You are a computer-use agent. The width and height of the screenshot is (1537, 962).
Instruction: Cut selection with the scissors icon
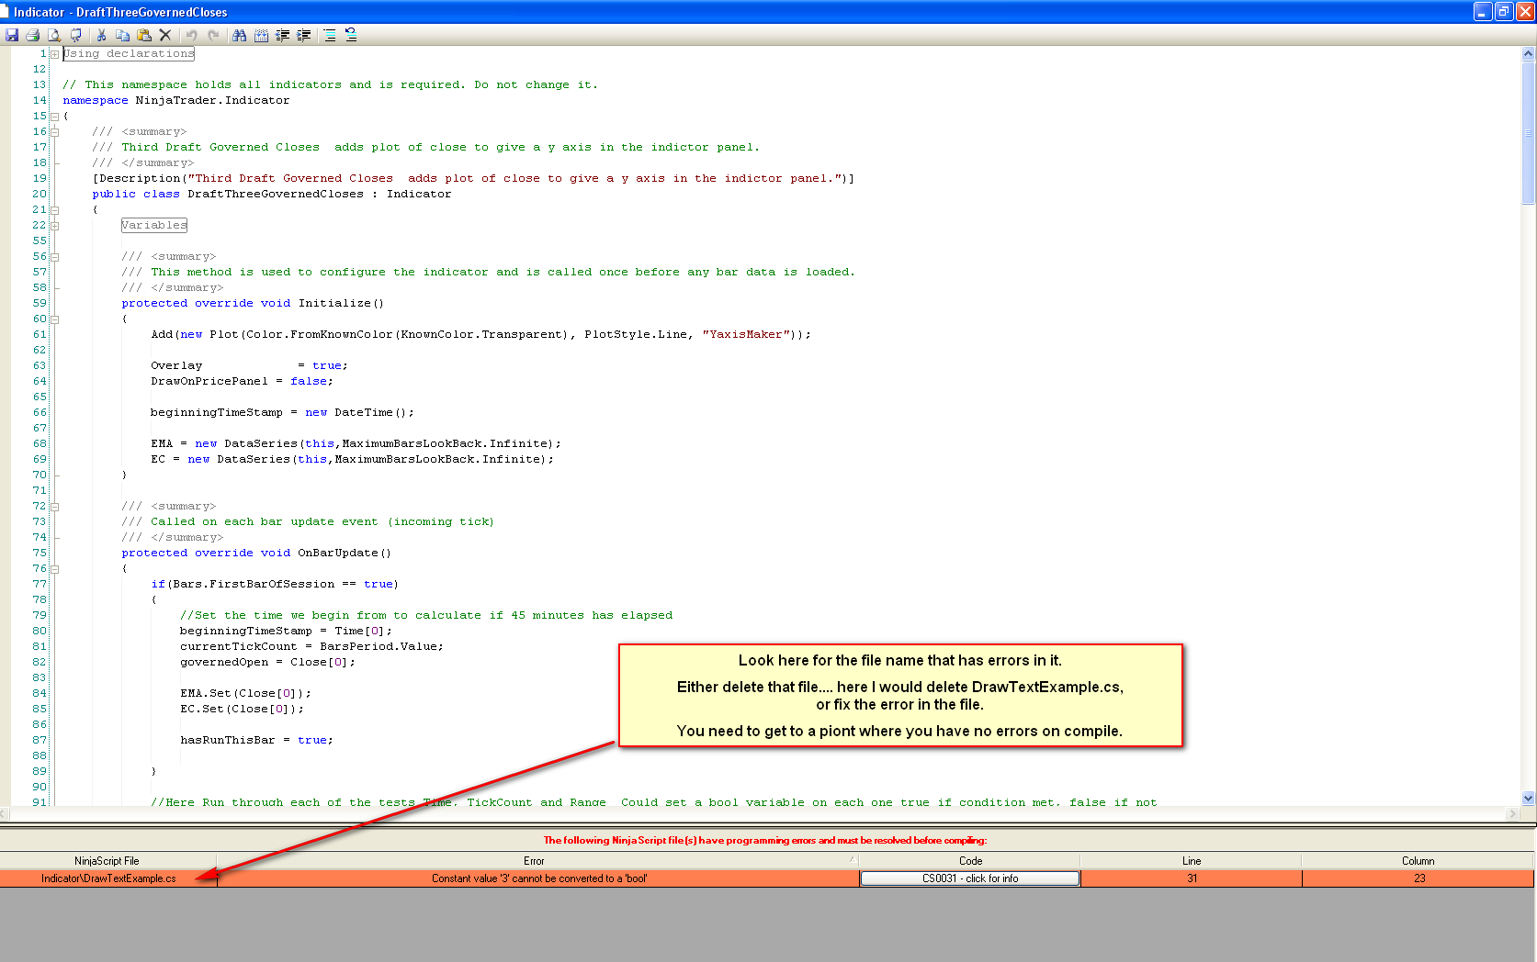tap(101, 35)
